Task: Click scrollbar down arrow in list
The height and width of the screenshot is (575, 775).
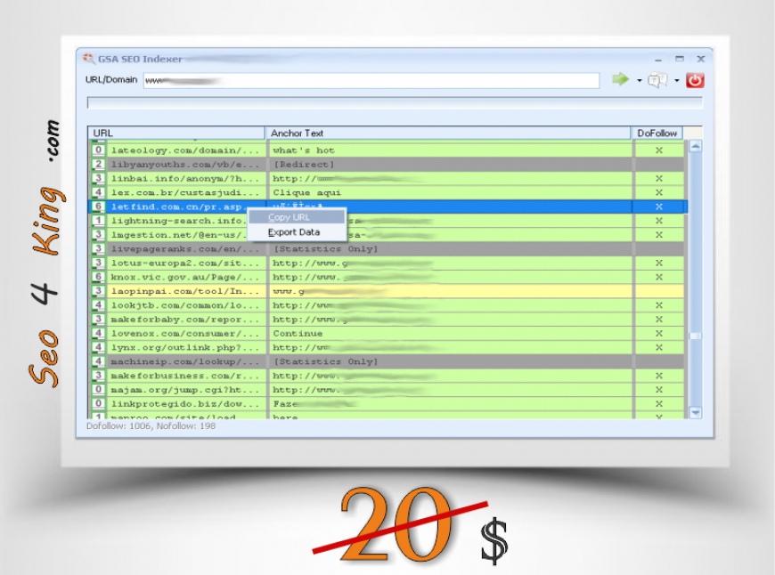Action: pos(696,412)
